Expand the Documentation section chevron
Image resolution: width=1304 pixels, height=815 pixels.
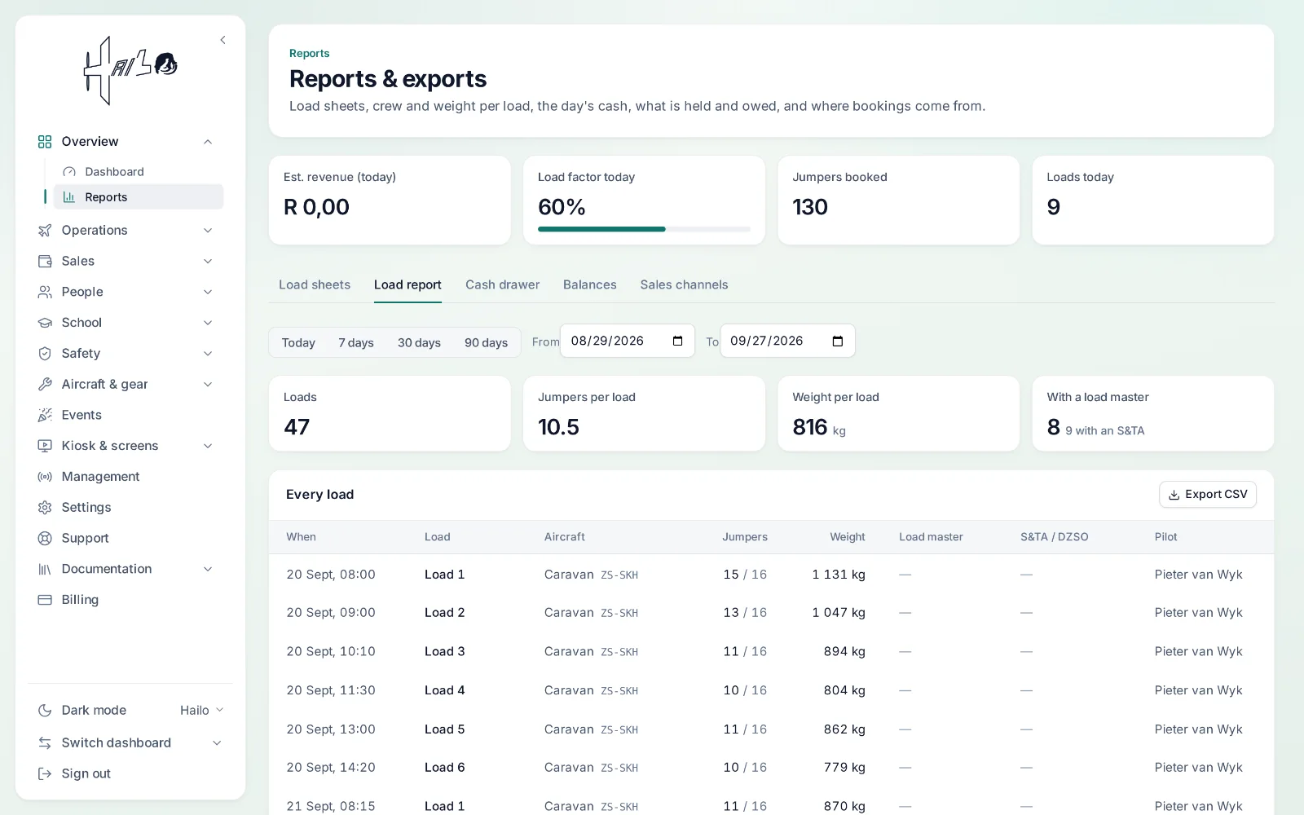point(208,569)
